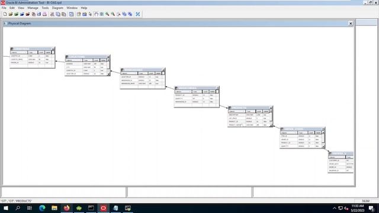Click the blue folder toolbar icon
The image size is (379, 213).
coord(22,14)
